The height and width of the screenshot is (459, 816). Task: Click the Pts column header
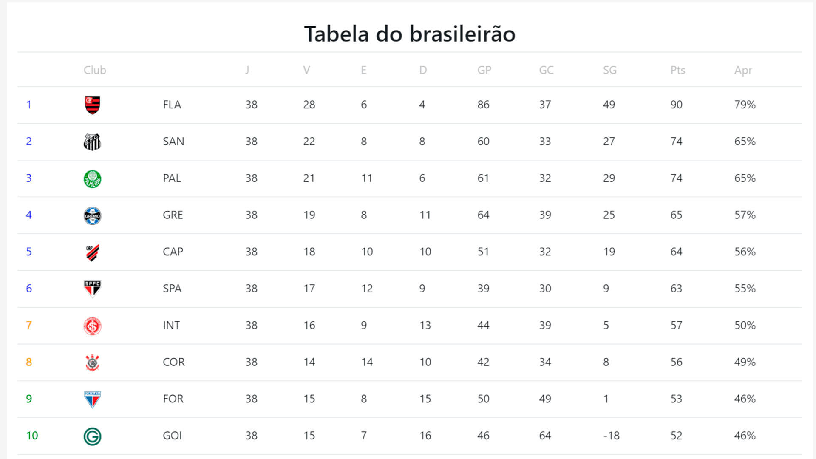[x=678, y=70]
